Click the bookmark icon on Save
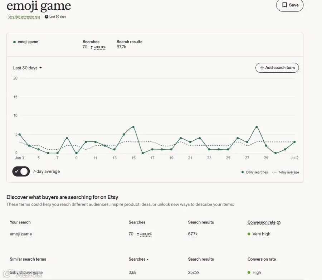 pyautogui.click(x=285, y=5)
